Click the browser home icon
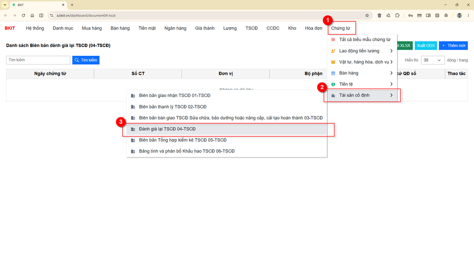This screenshot has height=254, width=474. (32, 15)
